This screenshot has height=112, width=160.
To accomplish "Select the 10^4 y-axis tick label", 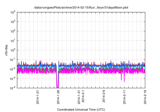I will coord(13,12).
